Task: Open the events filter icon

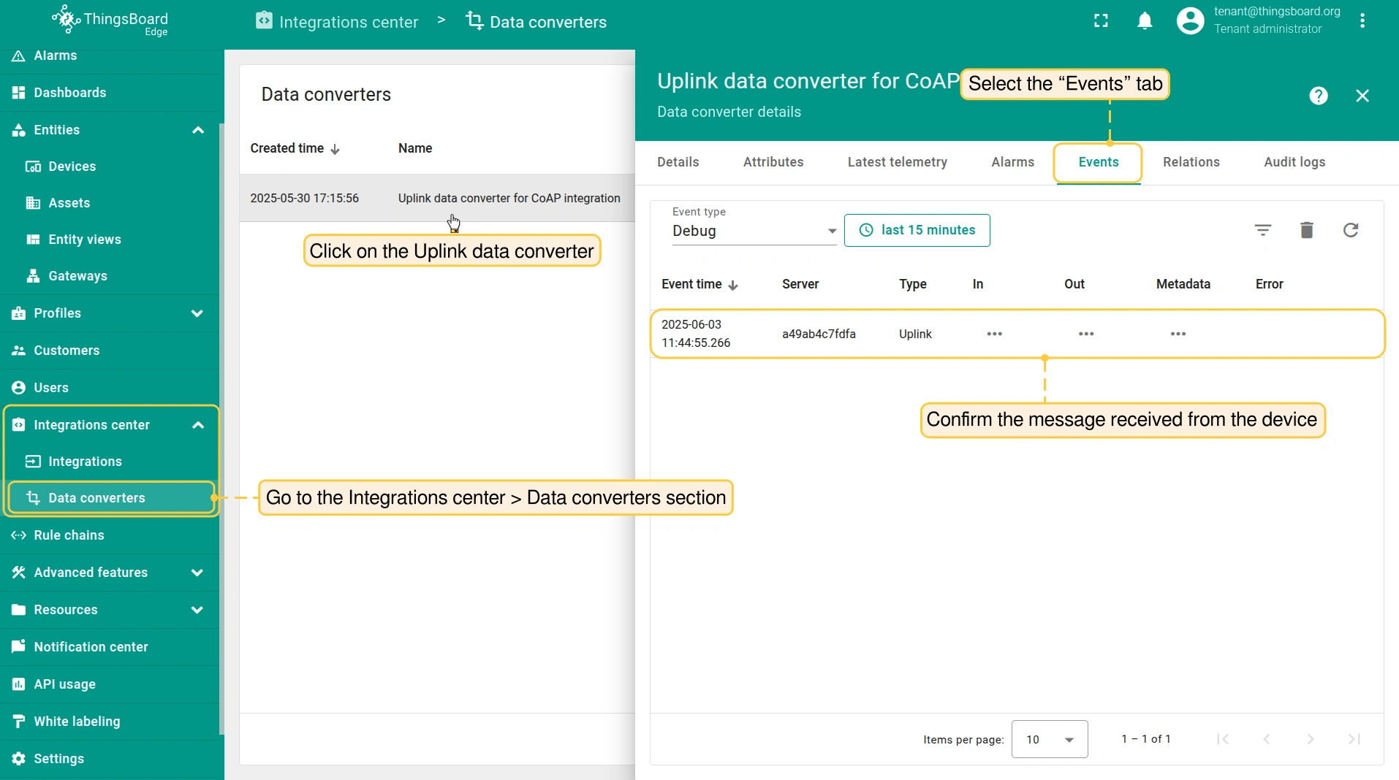Action: coord(1262,230)
